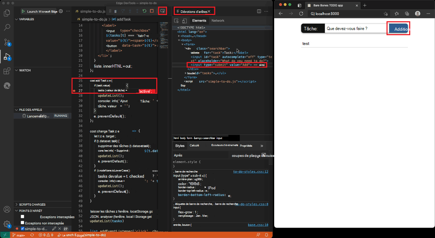This screenshot has height=238, width=435.
Task: Open the Accounts menu in the activity bar
Action: coord(7,209)
